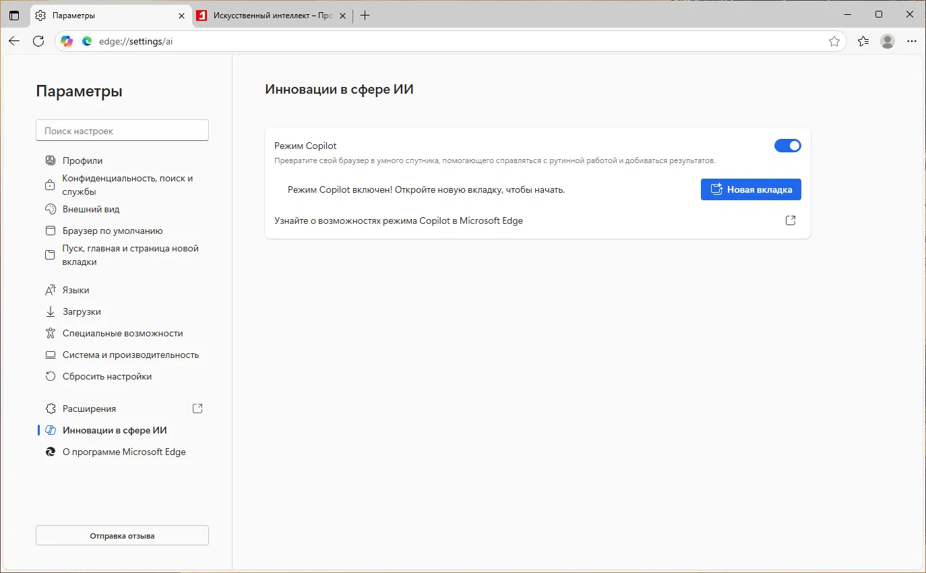926x573 pixels.
Task: Open the tab actions menu icon
Action: point(14,16)
